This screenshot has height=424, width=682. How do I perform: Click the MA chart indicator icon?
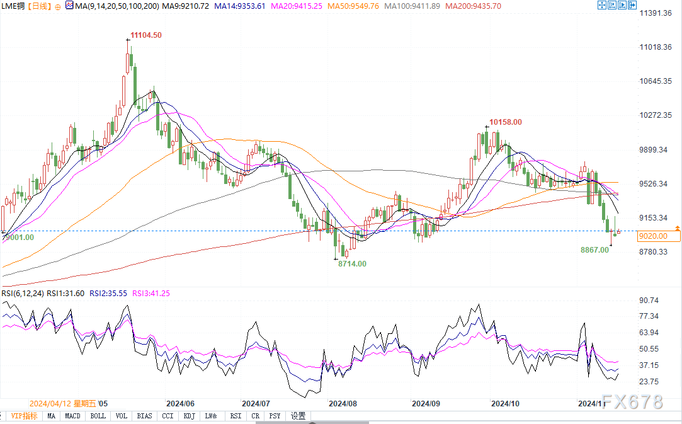click(69, 6)
